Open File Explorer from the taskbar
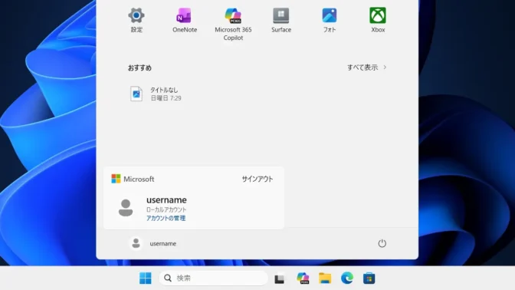 tap(325, 278)
